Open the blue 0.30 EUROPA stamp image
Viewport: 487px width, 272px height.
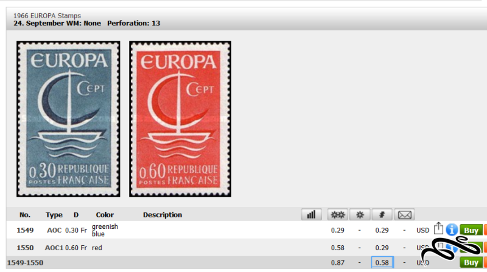tap(68, 119)
